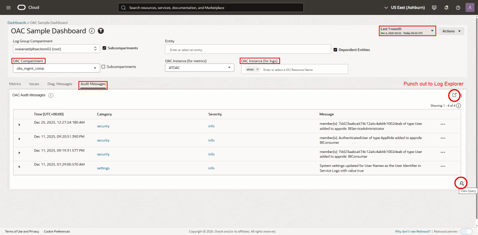Open the hamburger navigation menu

8,7
